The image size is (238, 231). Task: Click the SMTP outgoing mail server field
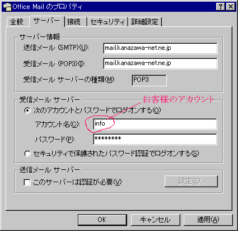coord(160,48)
